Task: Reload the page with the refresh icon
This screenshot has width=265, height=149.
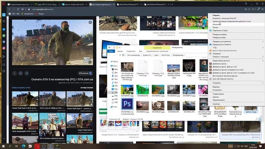Action: pyautogui.click(x=18, y=9)
